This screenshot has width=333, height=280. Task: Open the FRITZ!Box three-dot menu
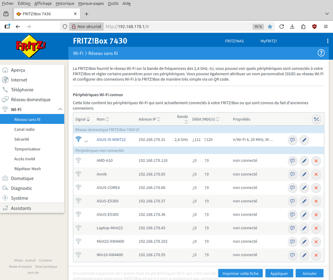point(328,41)
